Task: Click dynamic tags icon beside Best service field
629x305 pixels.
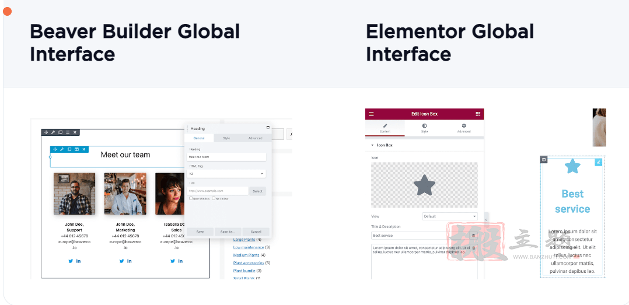Action: point(473,235)
